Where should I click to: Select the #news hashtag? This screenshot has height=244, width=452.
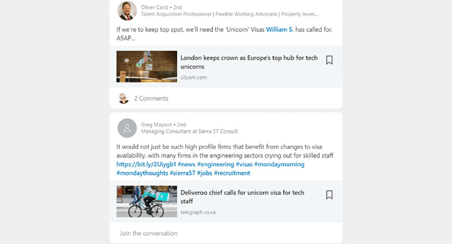coord(186,164)
